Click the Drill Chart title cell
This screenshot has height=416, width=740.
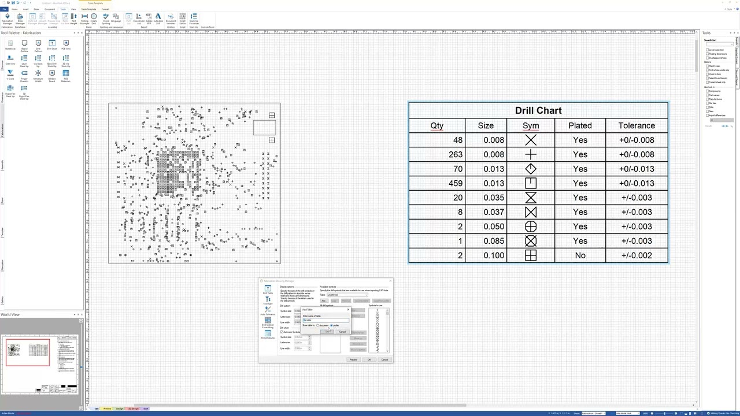(538, 110)
